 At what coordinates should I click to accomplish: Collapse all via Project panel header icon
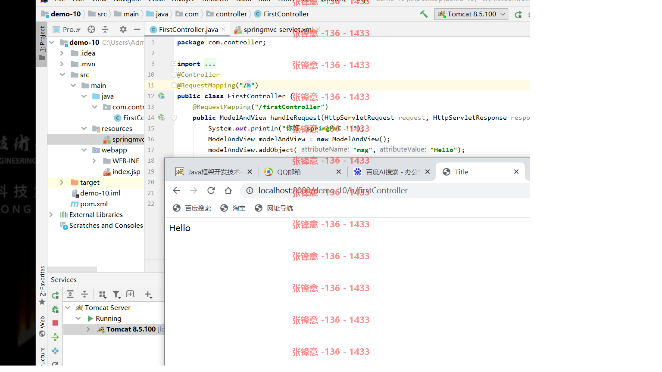pos(105,29)
